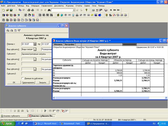Switch to the Бух_2 - Microsoft Word taskbar button
This screenshot has height=126, width=168.
pyautogui.click(x=45, y=124)
